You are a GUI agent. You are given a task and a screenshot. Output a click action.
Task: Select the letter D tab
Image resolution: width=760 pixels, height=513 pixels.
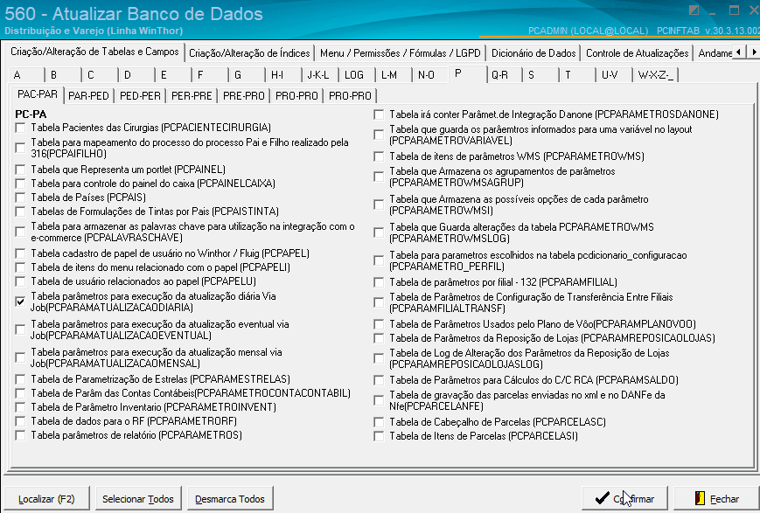(x=136, y=75)
